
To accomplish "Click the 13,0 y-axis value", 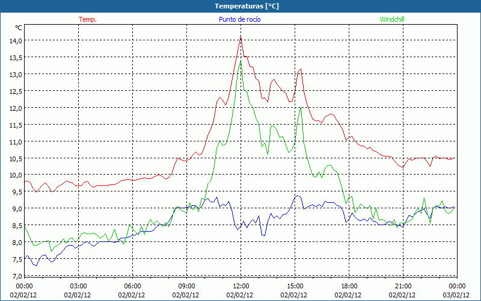I will click(16, 74).
